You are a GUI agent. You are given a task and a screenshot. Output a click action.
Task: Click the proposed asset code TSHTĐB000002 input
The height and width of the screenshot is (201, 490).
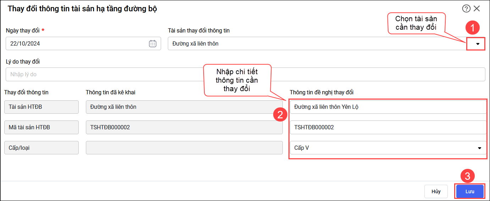click(x=388, y=127)
